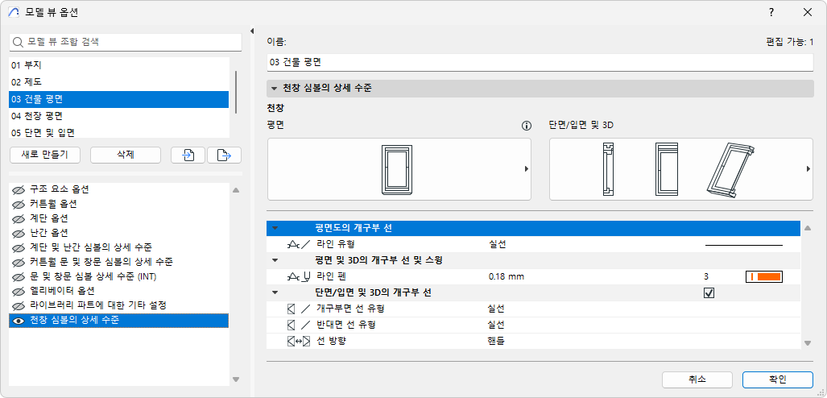This screenshot has width=827, height=398.
Task: Click the info icon next to 평면
Action: click(526, 126)
